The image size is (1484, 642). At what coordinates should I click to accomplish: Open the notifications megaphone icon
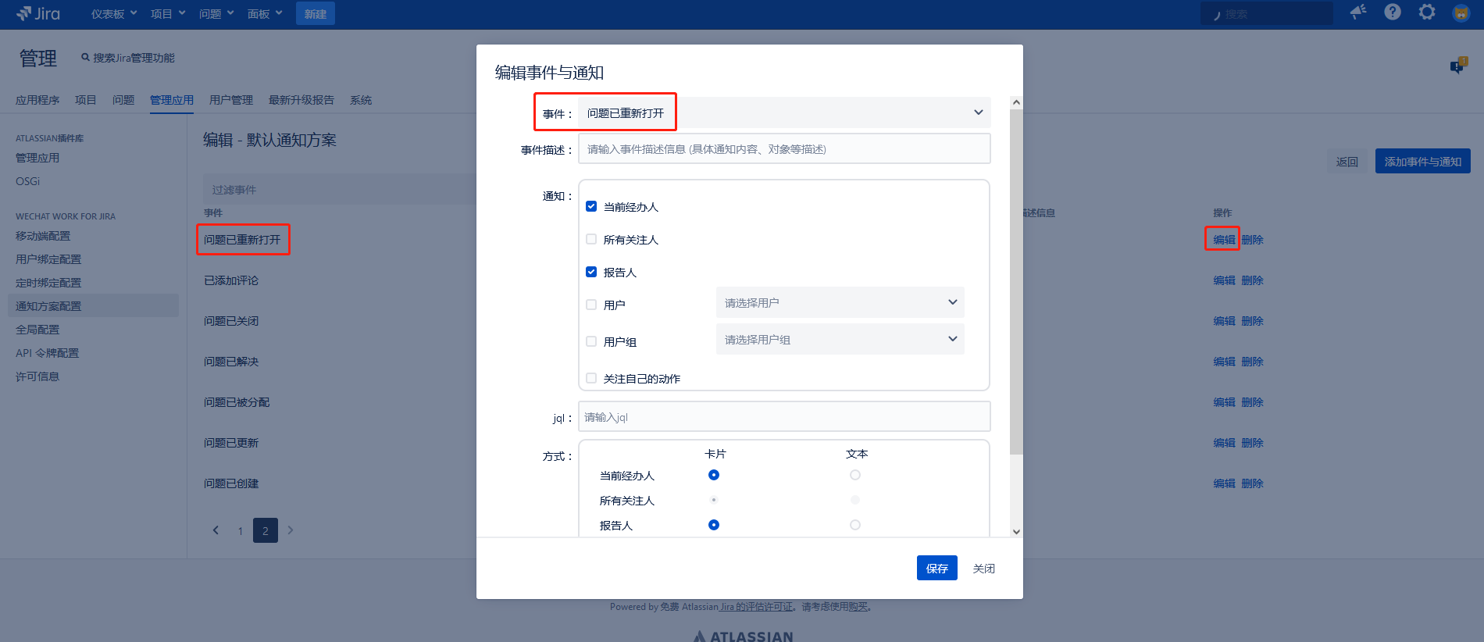(1358, 12)
